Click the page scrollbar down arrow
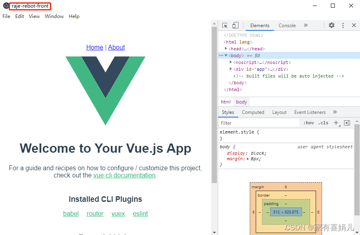The height and width of the screenshot is (235, 360). click(214, 233)
